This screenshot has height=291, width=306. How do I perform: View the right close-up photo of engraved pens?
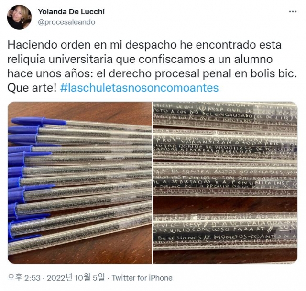pyautogui.click(x=225, y=183)
